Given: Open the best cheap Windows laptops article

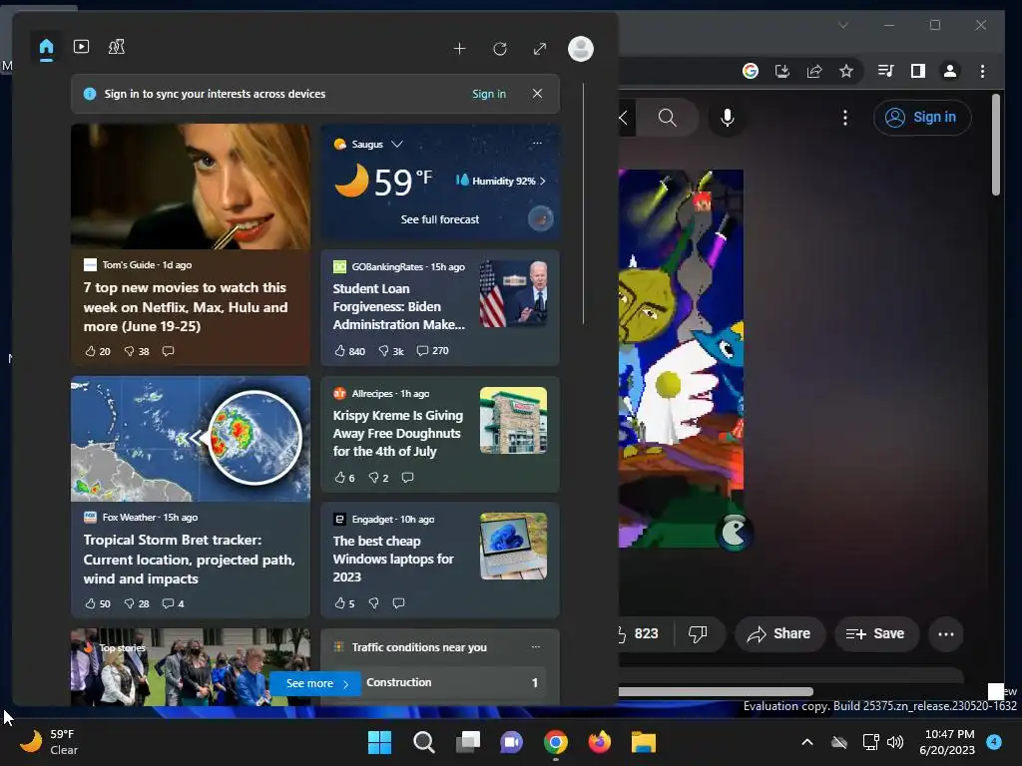Looking at the screenshot, I should [x=393, y=559].
